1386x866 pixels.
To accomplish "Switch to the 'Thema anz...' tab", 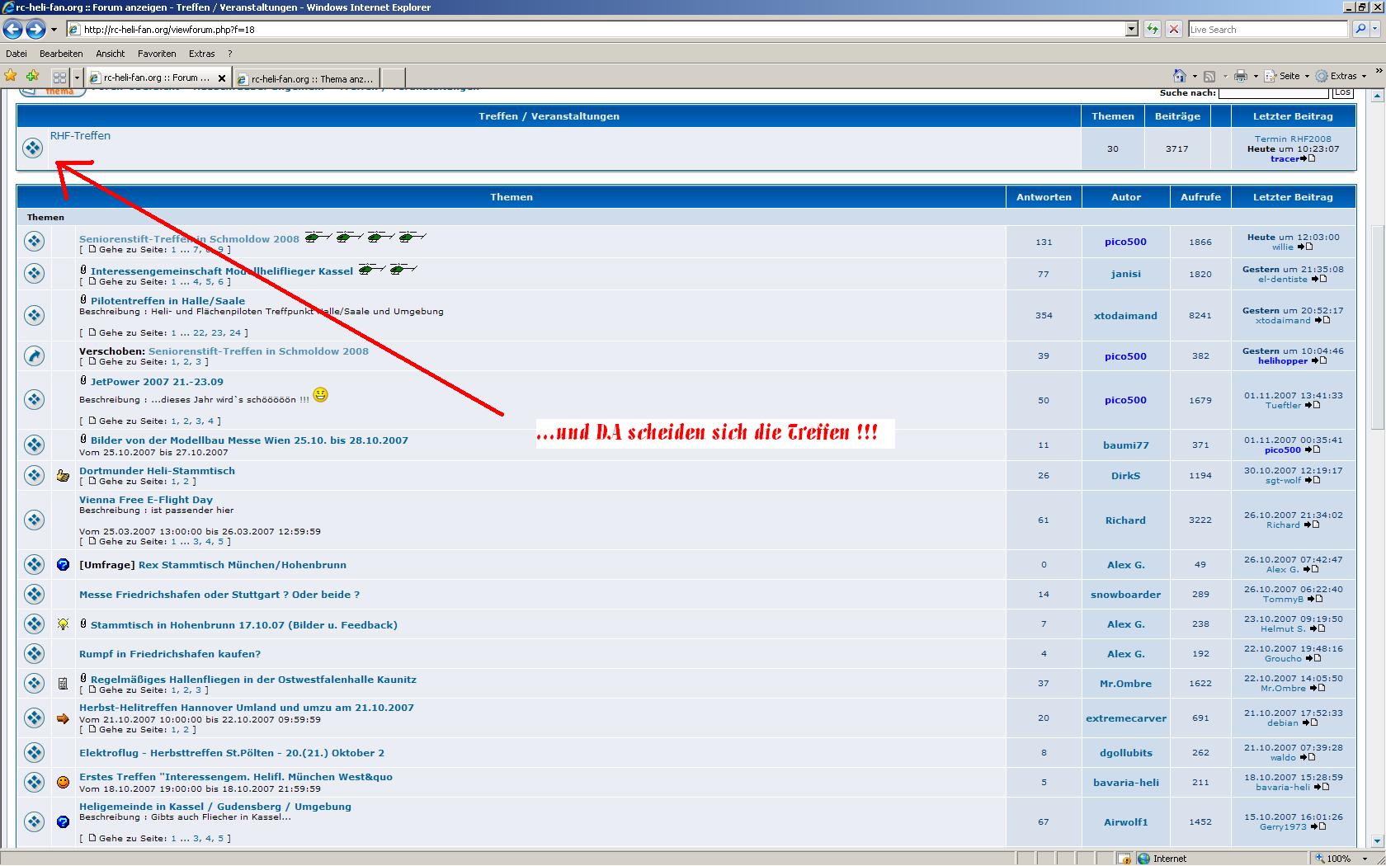I will pos(307,78).
